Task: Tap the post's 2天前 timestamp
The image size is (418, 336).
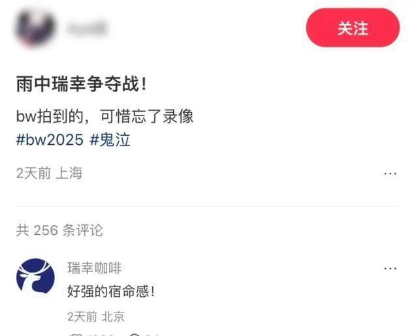Action: 33,174
